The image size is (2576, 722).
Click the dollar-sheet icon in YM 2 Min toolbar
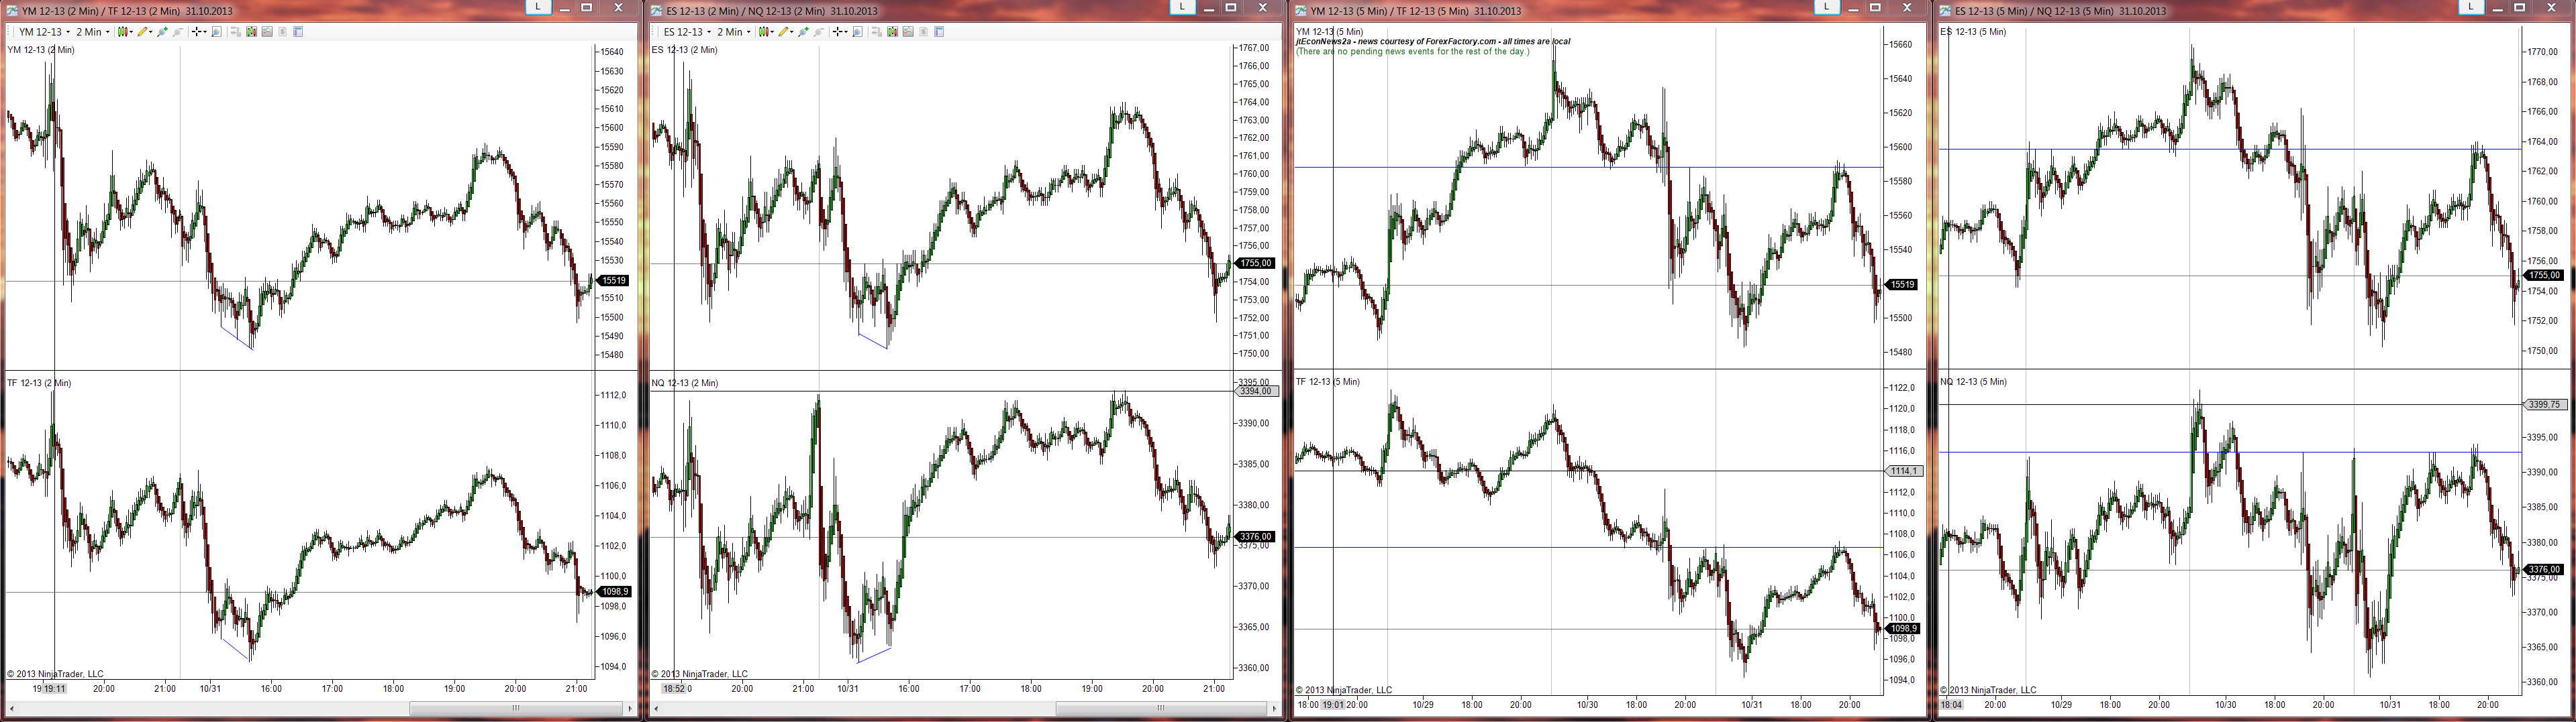point(283,32)
